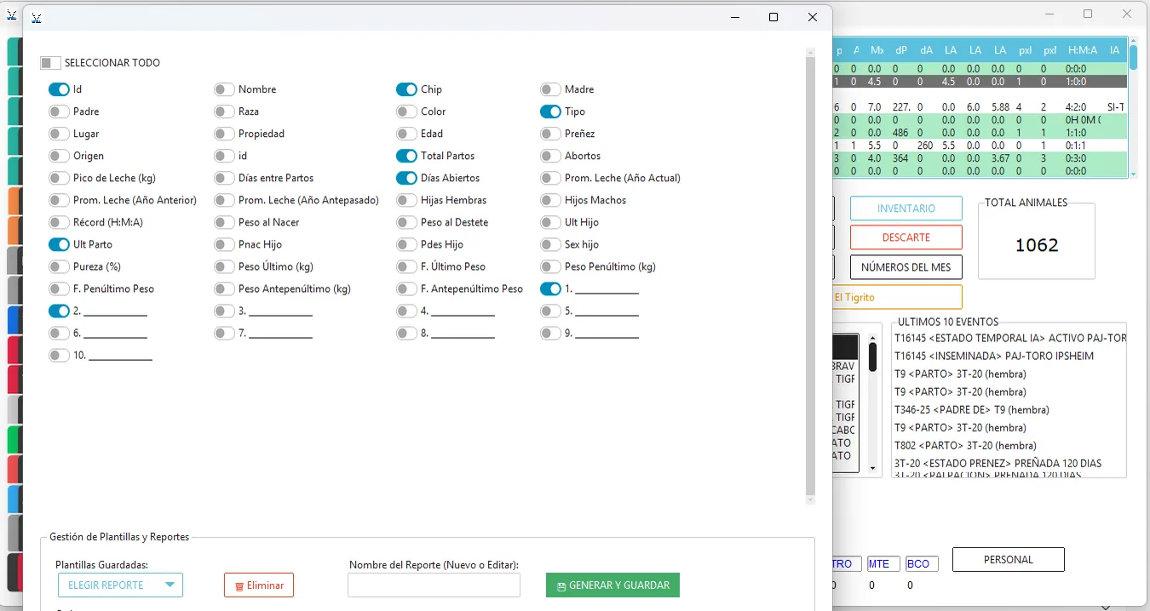
Task: Enable the Nombre toggle
Action: click(x=224, y=89)
